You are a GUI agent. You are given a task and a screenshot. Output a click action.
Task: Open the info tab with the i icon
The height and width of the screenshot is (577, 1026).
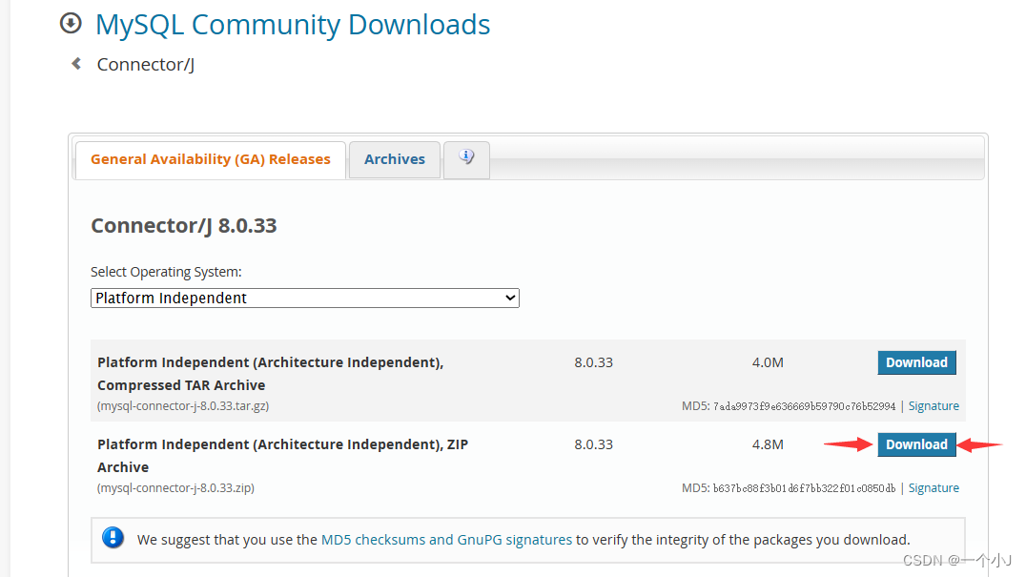pyautogui.click(x=465, y=158)
